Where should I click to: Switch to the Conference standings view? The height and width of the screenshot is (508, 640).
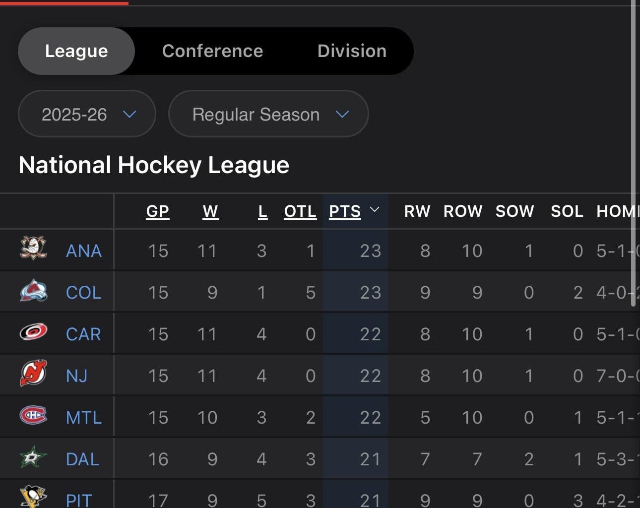(x=213, y=51)
